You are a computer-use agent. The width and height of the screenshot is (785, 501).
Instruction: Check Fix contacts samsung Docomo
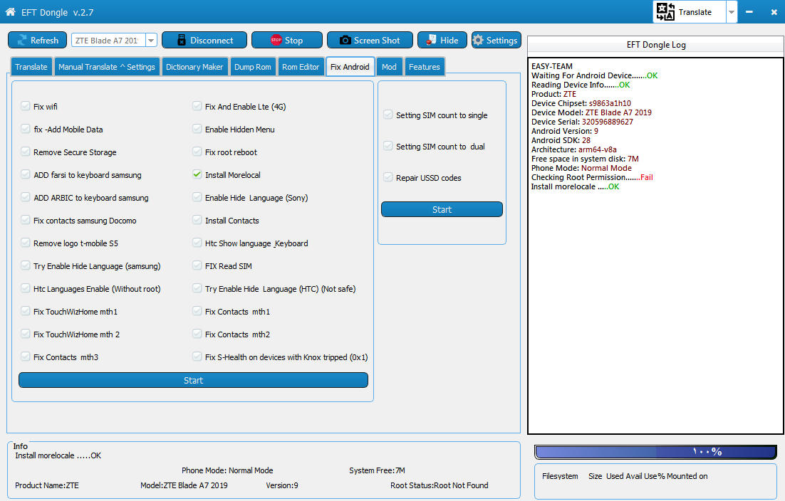coord(26,220)
